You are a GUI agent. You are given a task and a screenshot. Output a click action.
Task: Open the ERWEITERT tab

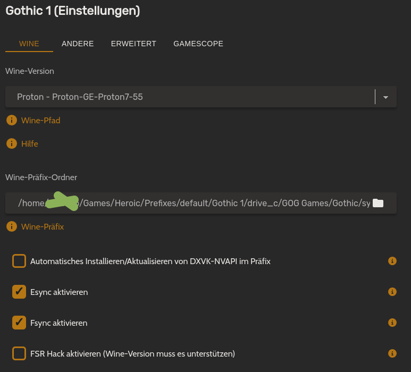pos(133,44)
